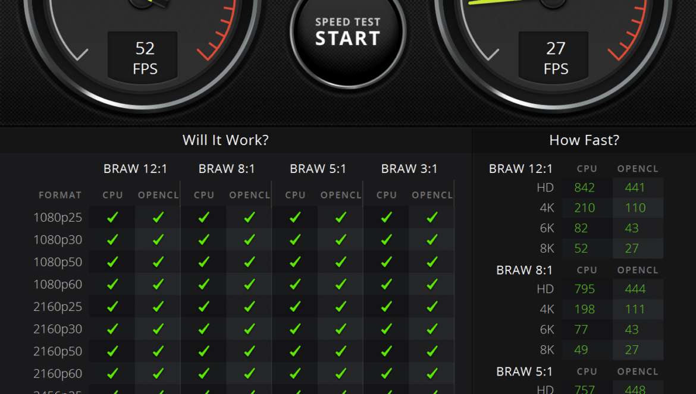The width and height of the screenshot is (696, 394).
Task: Click the "BRAW 3:1" column header
Action: pos(409,169)
